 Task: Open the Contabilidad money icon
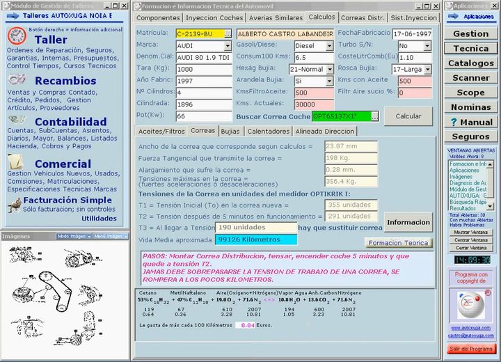pos(17,120)
